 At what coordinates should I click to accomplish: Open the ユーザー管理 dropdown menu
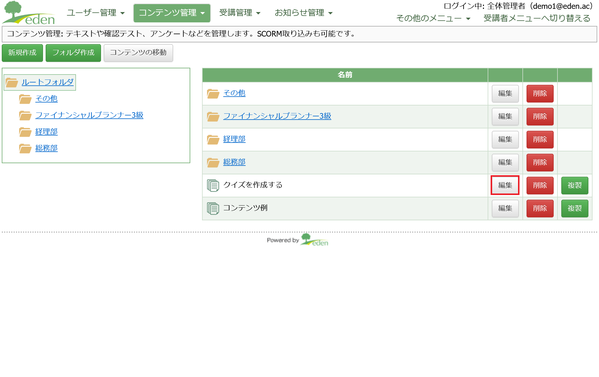tap(95, 13)
